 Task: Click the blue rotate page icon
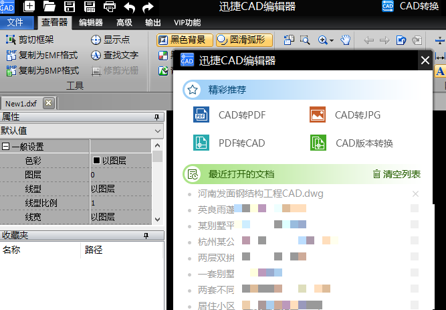(401, 40)
